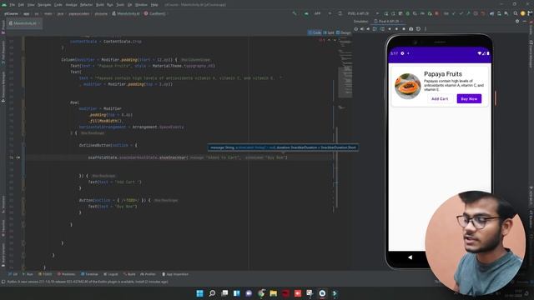The width and height of the screenshot is (534, 300).
Task: Open the Navigate menu
Action: (44, 5)
